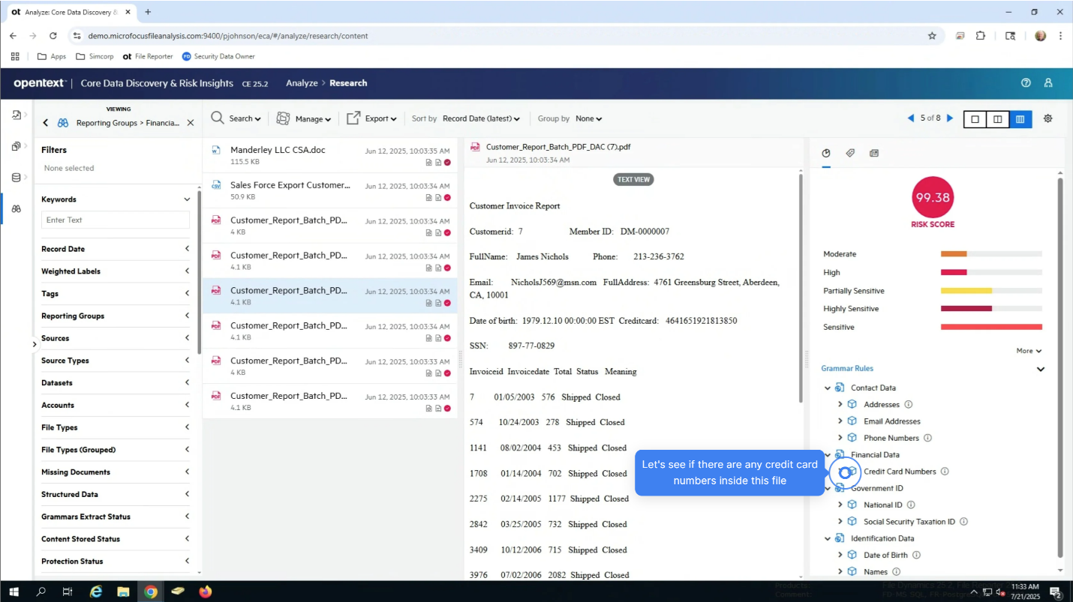Screen dimensions: 1073x602
Task: Open the settings gear near the pane layout controls
Action: click(x=1047, y=118)
